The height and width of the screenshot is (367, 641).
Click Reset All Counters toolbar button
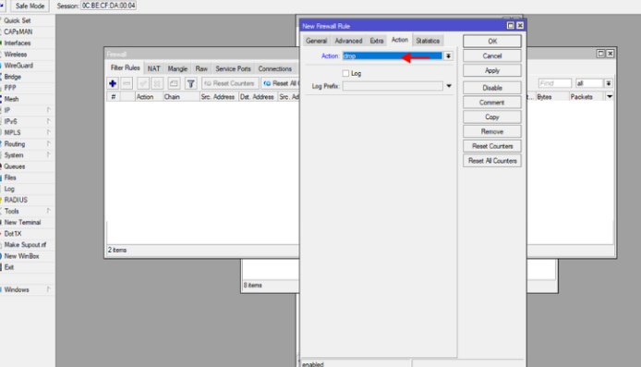281,83
